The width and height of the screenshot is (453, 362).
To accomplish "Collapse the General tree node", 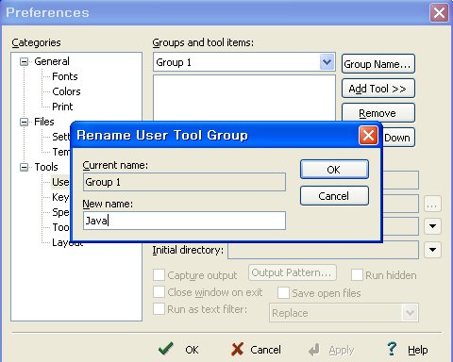I will coord(24,61).
